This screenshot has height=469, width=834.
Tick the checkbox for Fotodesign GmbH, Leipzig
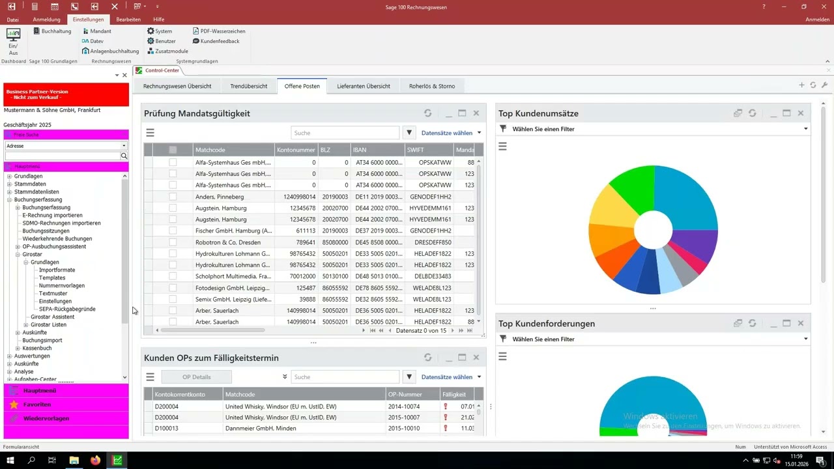173,288
